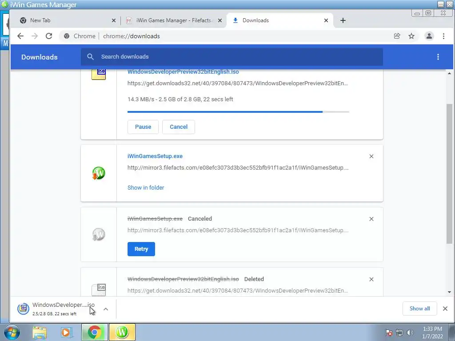Switch to the iWin Games Manager - Filefacts tab
455x341 pixels.
173,20
